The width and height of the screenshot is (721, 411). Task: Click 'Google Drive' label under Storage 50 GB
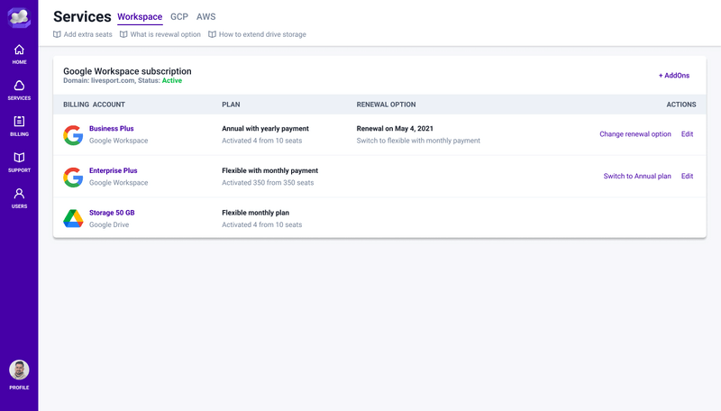coord(109,224)
